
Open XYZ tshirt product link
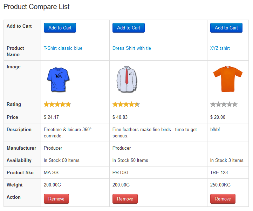pos(220,48)
